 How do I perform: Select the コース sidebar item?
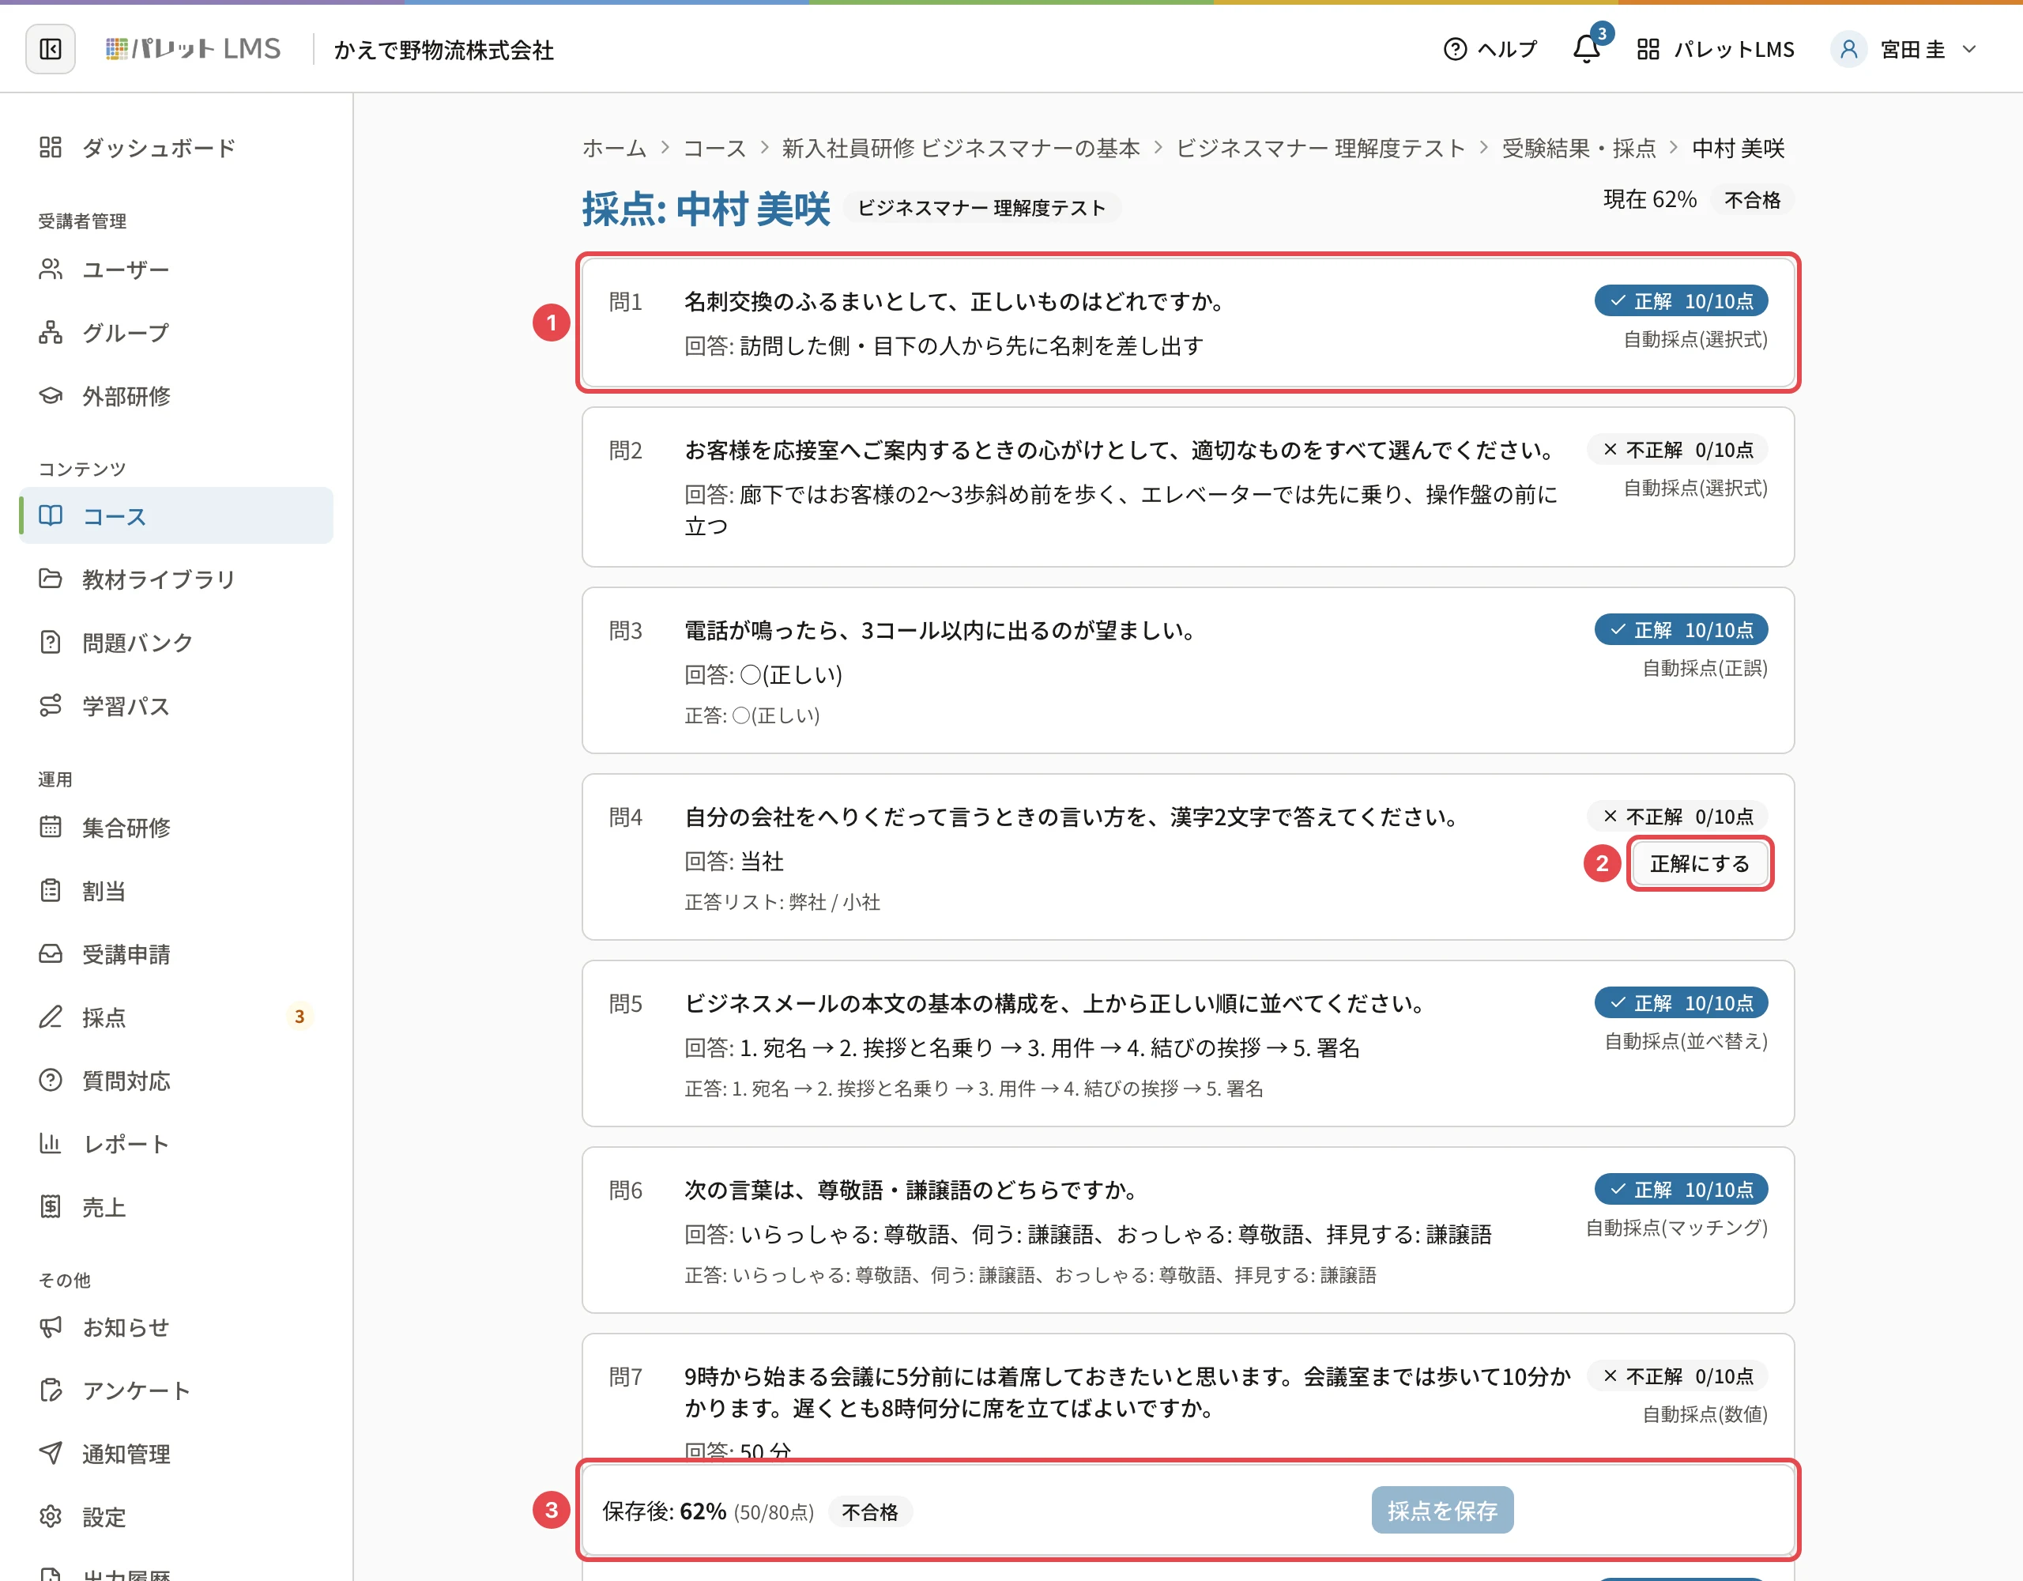point(176,515)
